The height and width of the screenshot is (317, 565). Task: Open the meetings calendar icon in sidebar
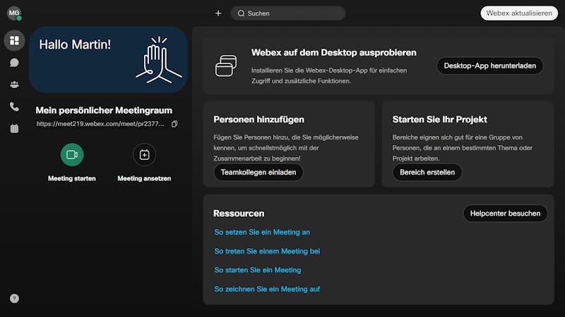pyautogui.click(x=14, y=129)
